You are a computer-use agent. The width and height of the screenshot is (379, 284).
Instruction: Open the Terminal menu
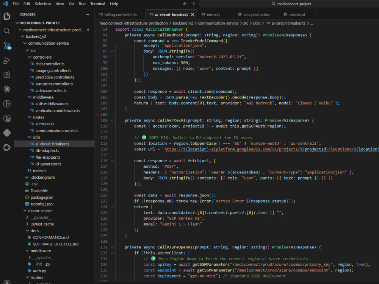click(x=98, y=4)
